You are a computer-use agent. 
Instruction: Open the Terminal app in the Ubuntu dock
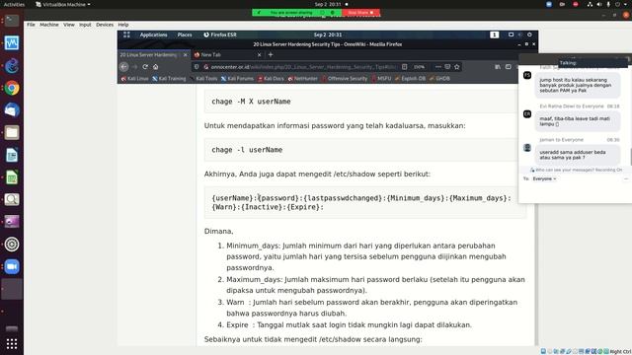coord(12,21)
